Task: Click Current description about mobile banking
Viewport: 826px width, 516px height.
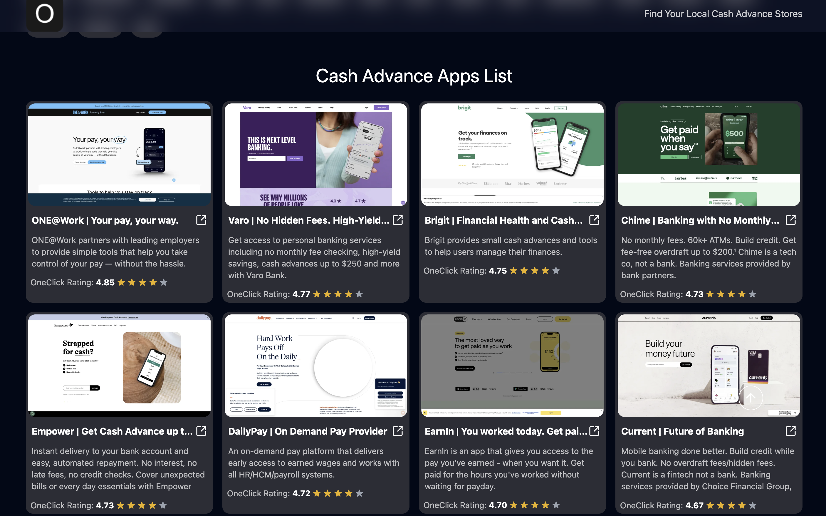Action: click(708, 469)
